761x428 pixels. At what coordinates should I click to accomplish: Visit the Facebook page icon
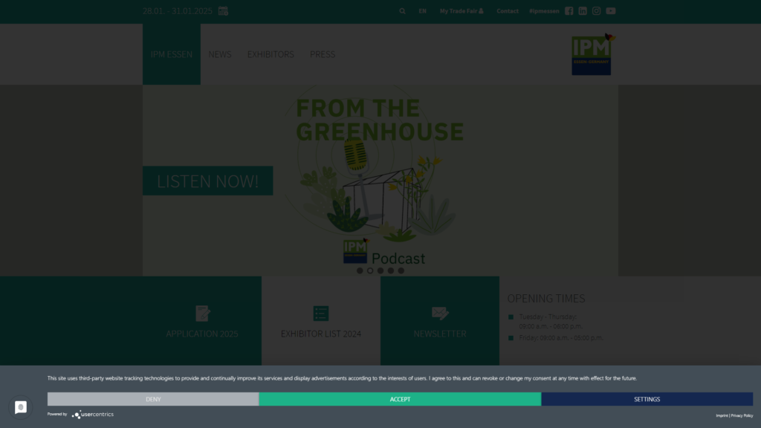coord(569,10)
